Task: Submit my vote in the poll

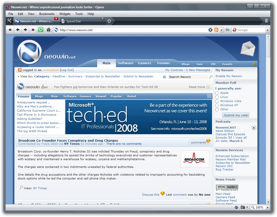Action: coord(236,115)
